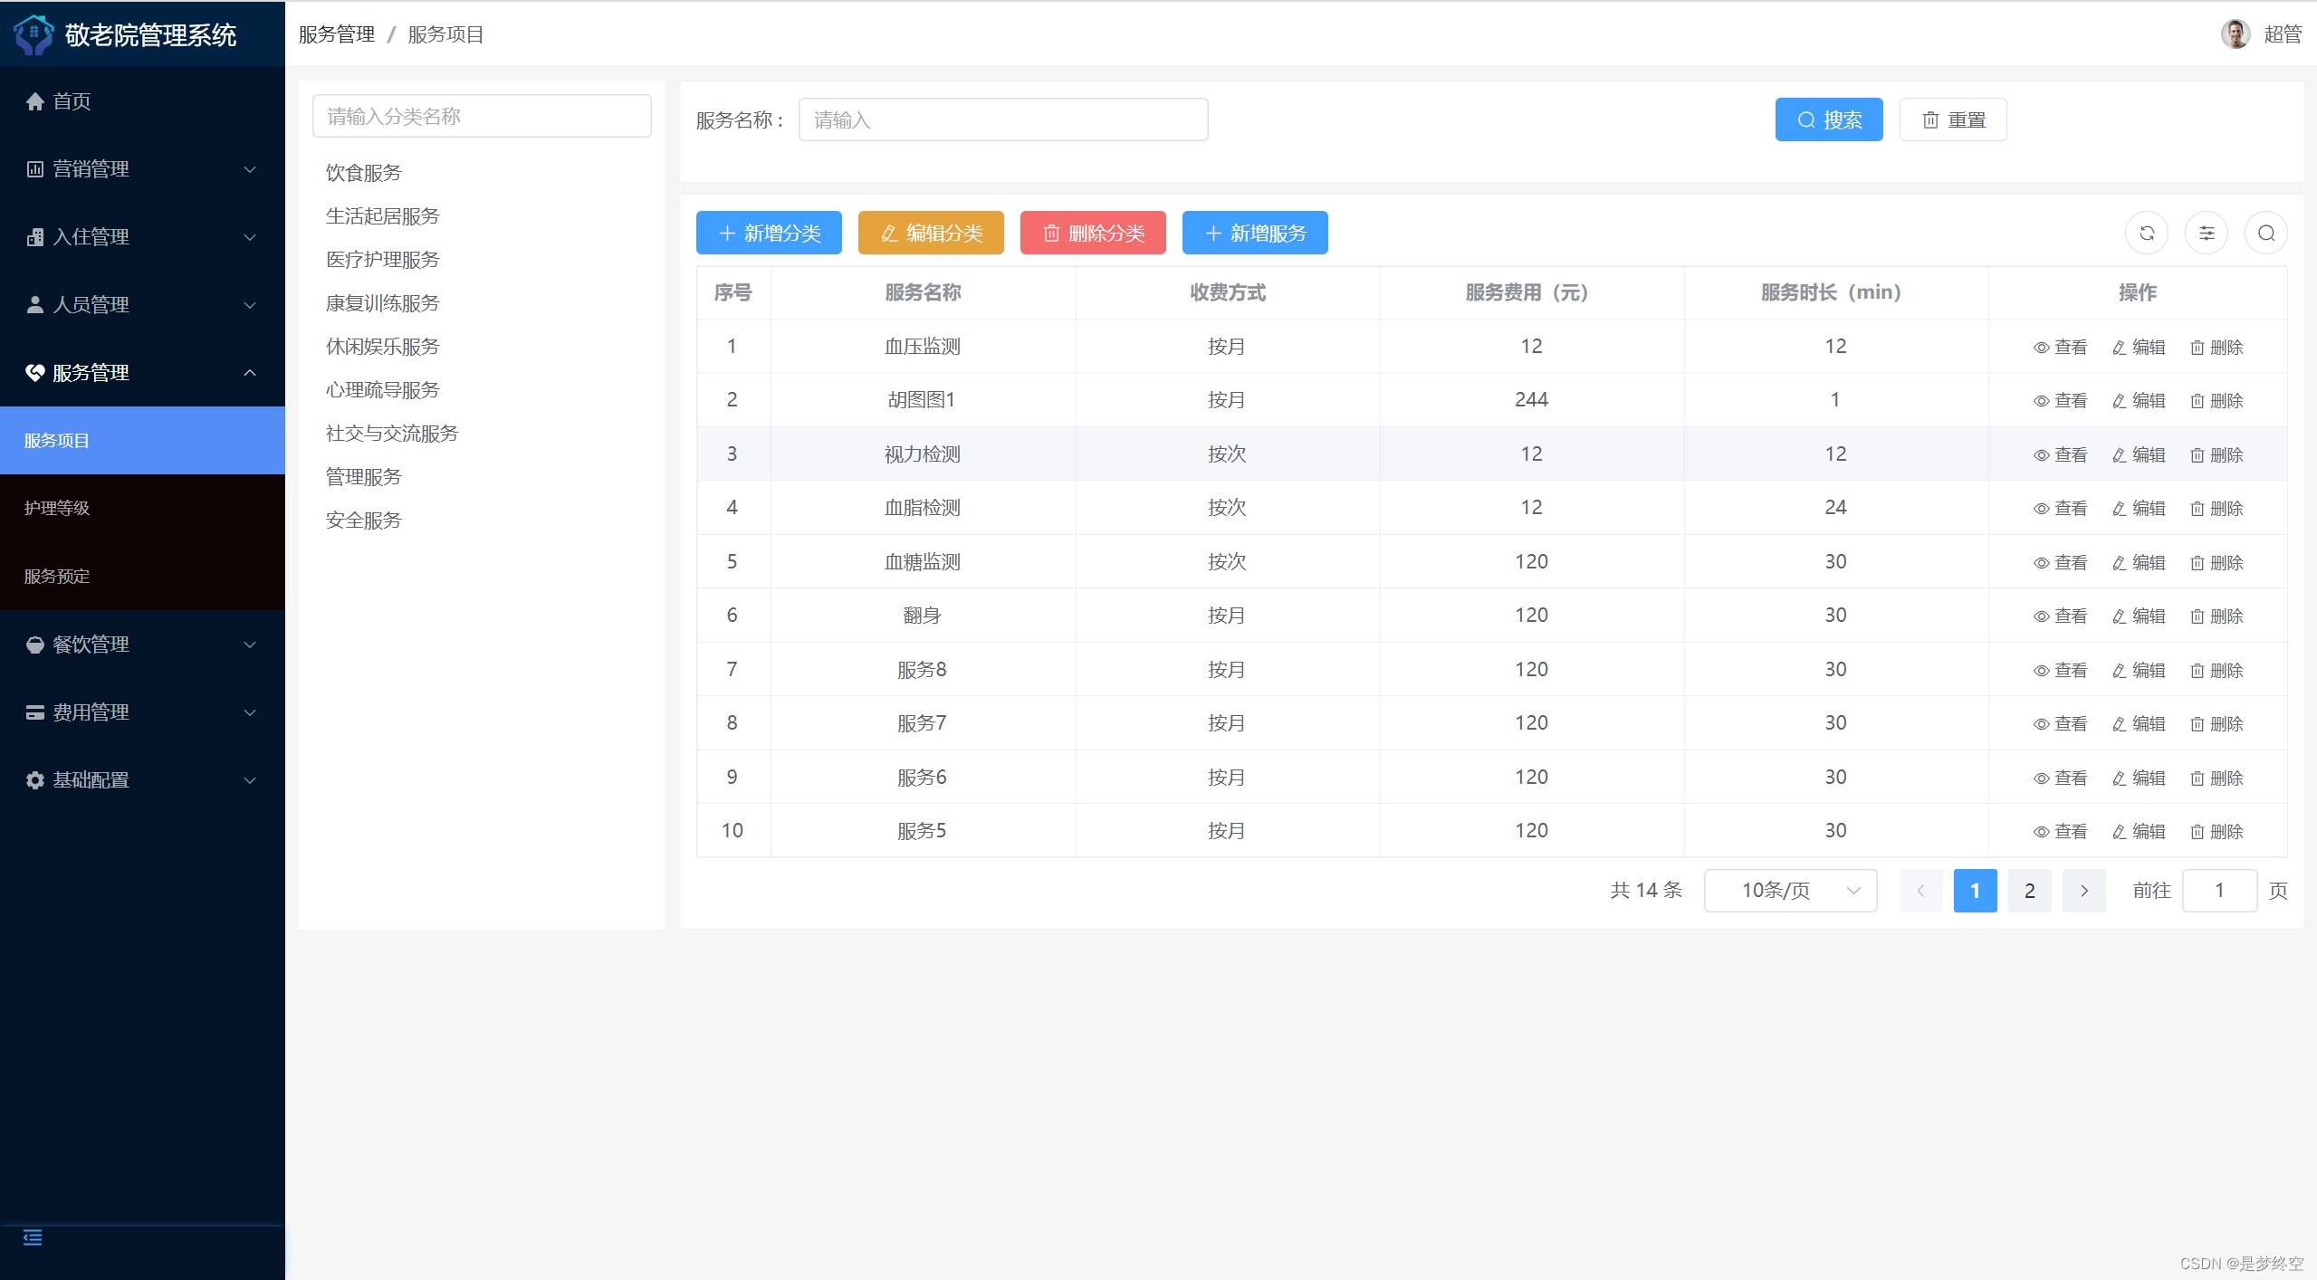View the 视力检测 service
2317x1280 pixels.
[x=2060, y=455]
